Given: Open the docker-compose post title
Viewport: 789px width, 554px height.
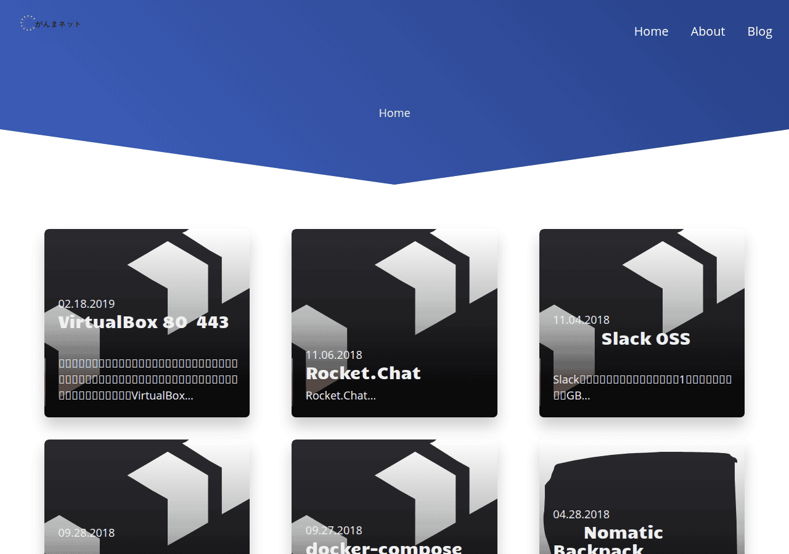Looking at the screenshot, I should tap(384, 547).
